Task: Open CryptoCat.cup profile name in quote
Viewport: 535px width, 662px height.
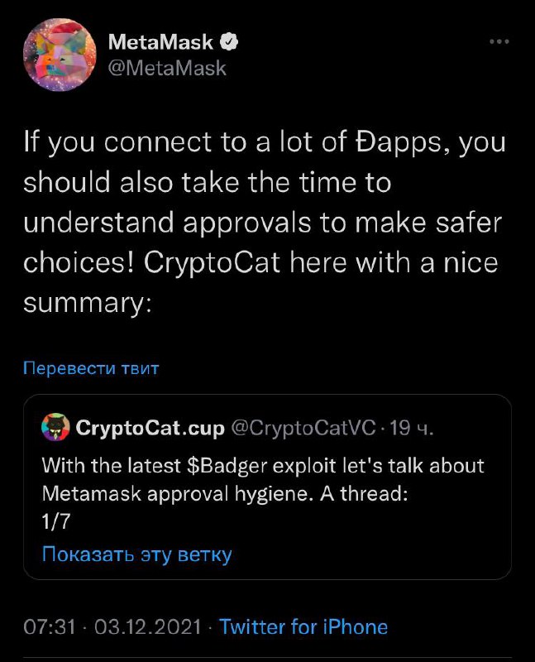Action: [149, 429]
